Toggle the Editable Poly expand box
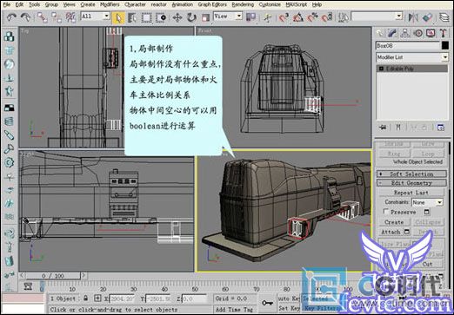Screen dimensions: 454x315 click(381, 69)
